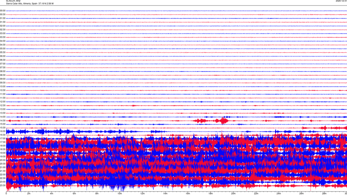Choose the 11:00 row label
Image resolution: width=347 pixels, height=195 pixels.
3,94
